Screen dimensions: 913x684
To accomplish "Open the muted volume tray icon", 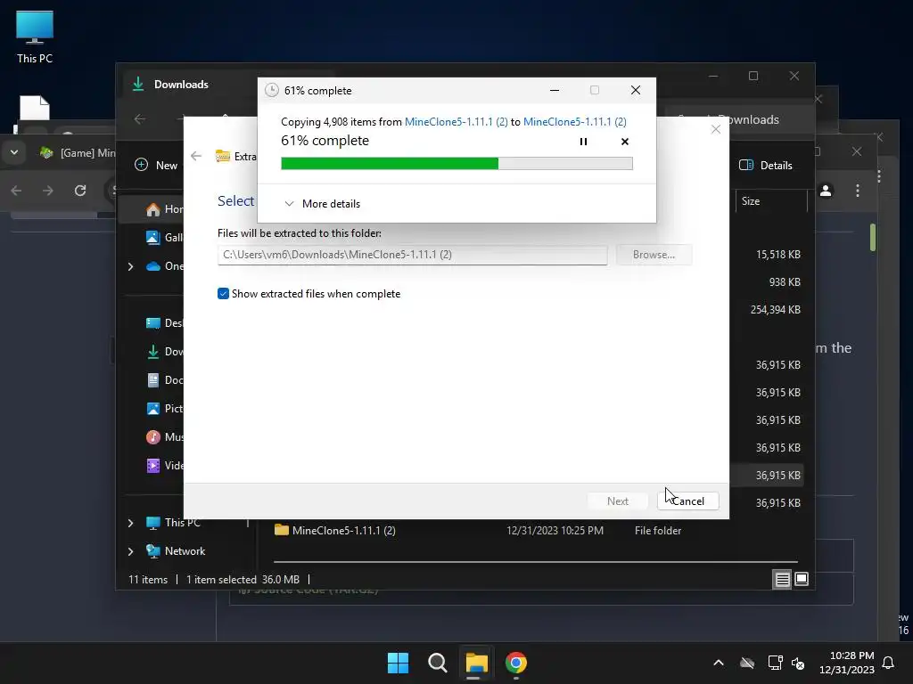I will pyautogui.click(x=798, y=663).
